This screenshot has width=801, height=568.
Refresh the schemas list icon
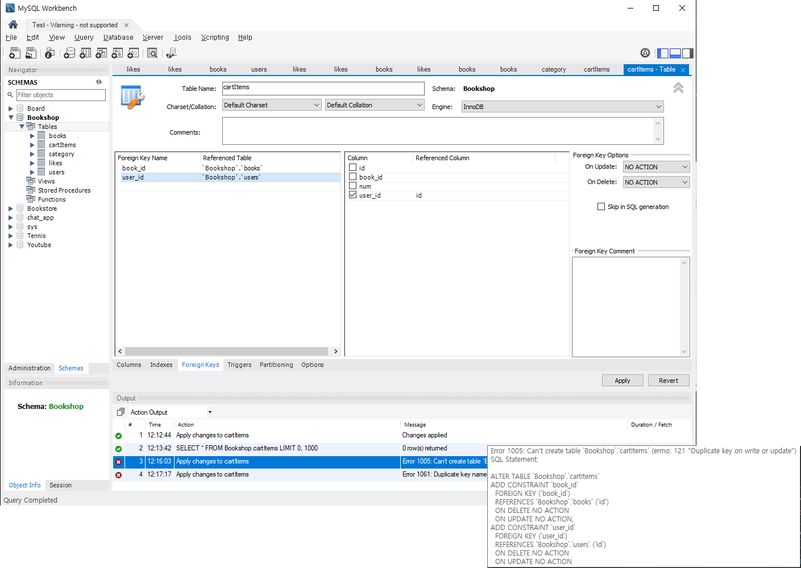99,82
